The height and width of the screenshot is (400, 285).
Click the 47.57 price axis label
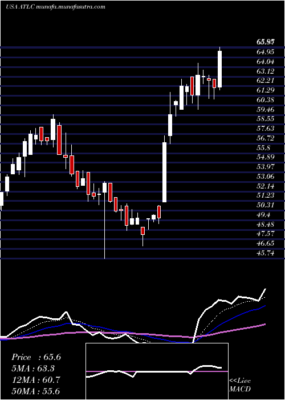coord(265,234)
